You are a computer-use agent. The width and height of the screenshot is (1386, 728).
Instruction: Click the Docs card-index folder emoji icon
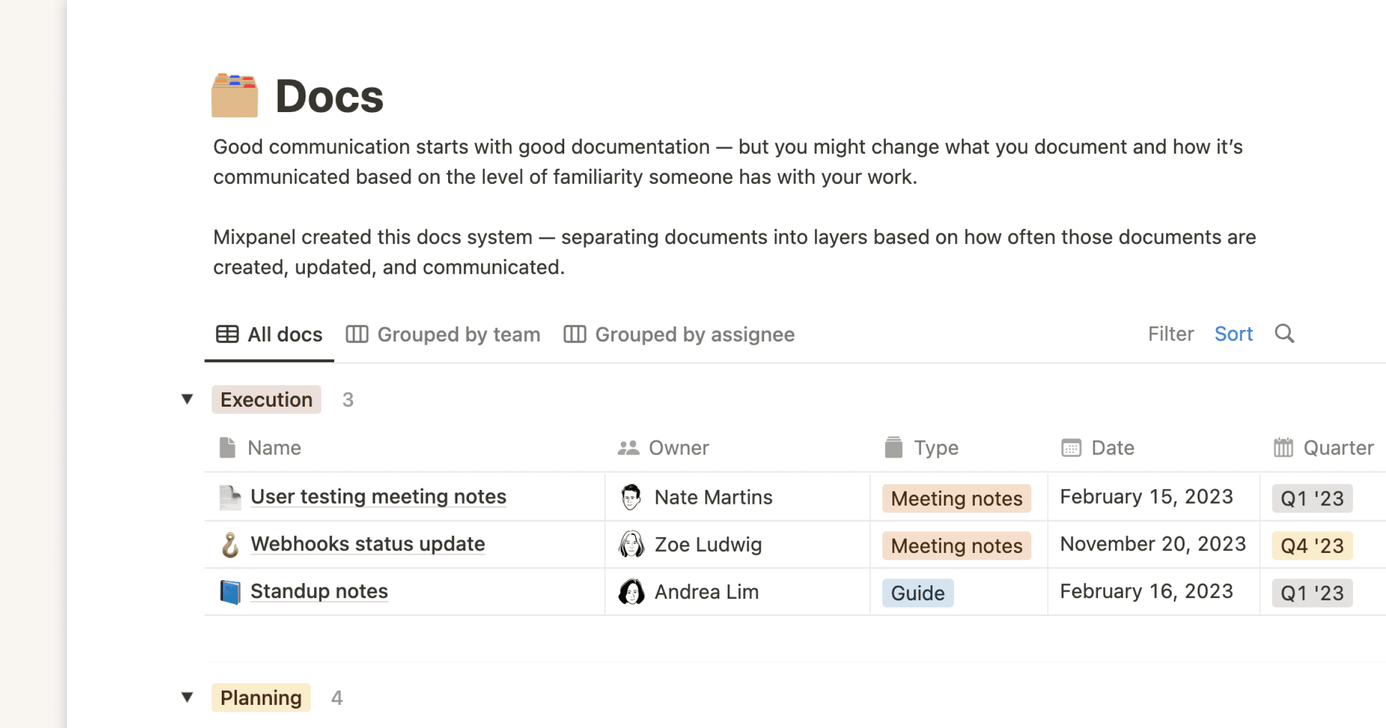234,95
